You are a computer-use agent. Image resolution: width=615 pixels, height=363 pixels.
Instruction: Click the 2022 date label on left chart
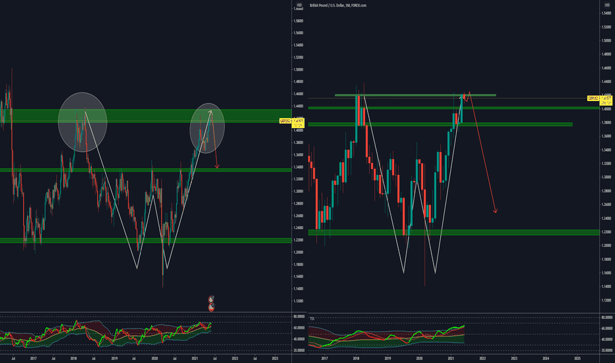click(235, 358)
